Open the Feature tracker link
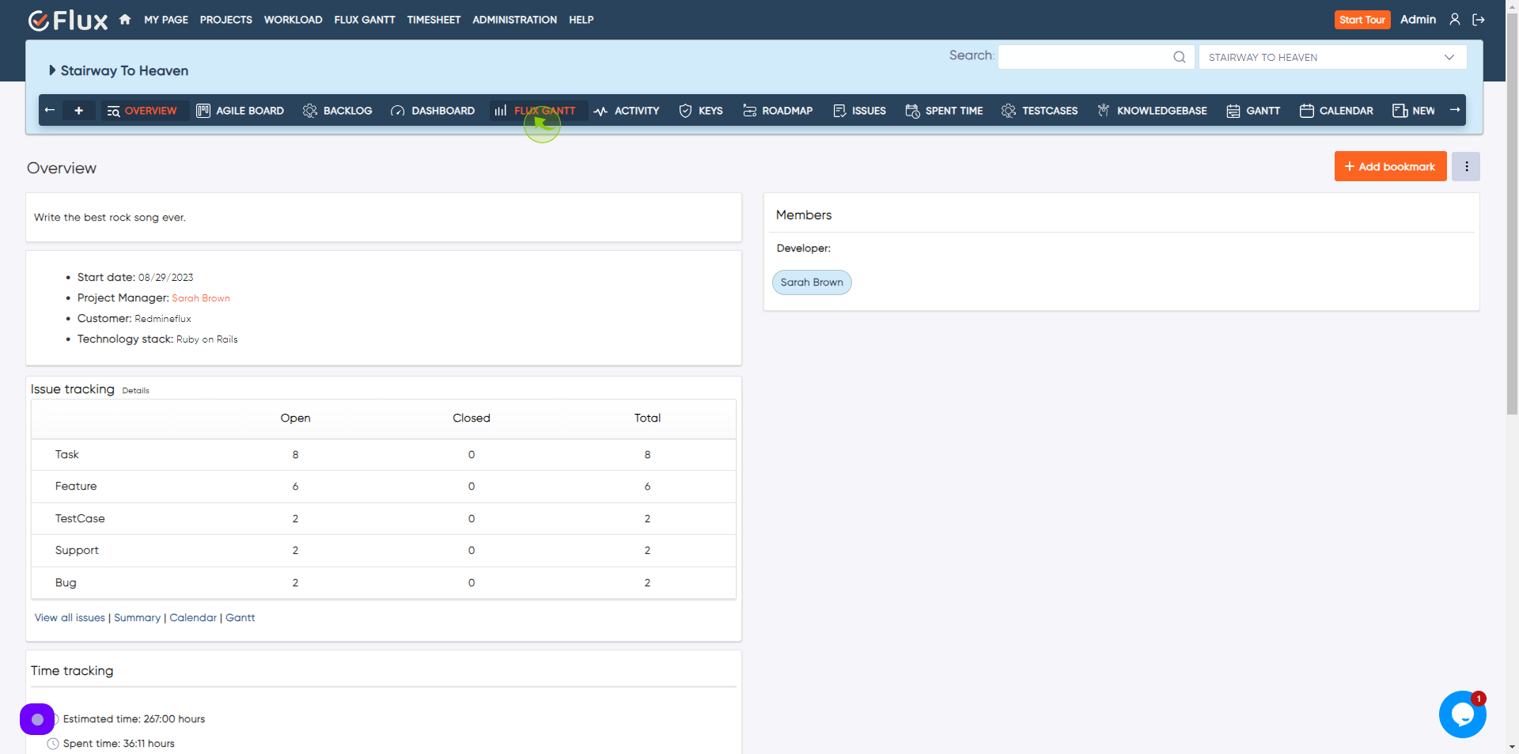The image size is (1519, 754). (x=76, y=487)
